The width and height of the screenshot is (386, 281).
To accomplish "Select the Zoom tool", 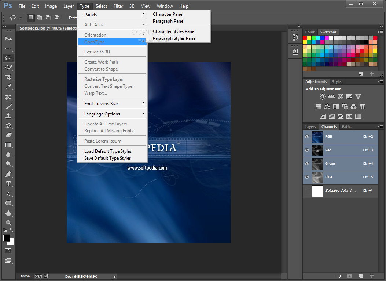I will tap(8, 223).
